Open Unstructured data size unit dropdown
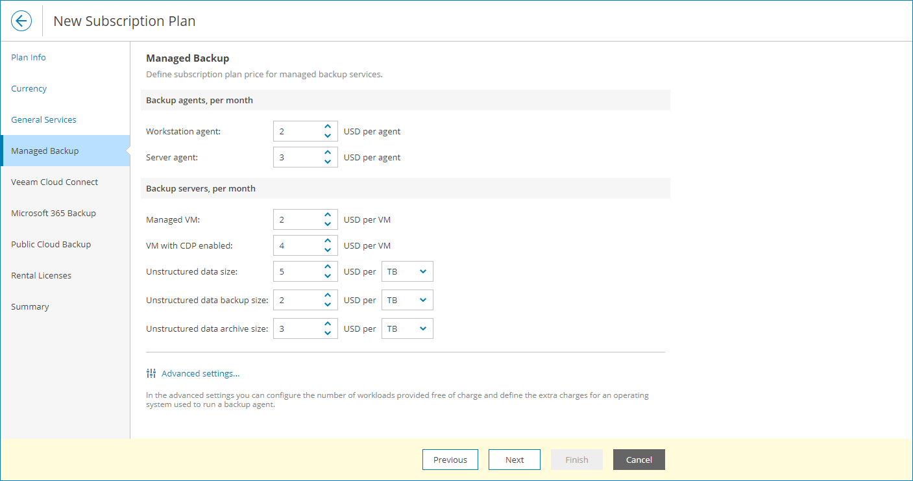The height and width of the screenshot is (481, 913). pyautogui.click(x=407, y=272)
